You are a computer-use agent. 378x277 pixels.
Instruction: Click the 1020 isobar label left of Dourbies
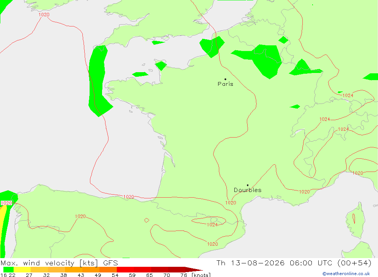pyautogui.click(x=231, y=203)
